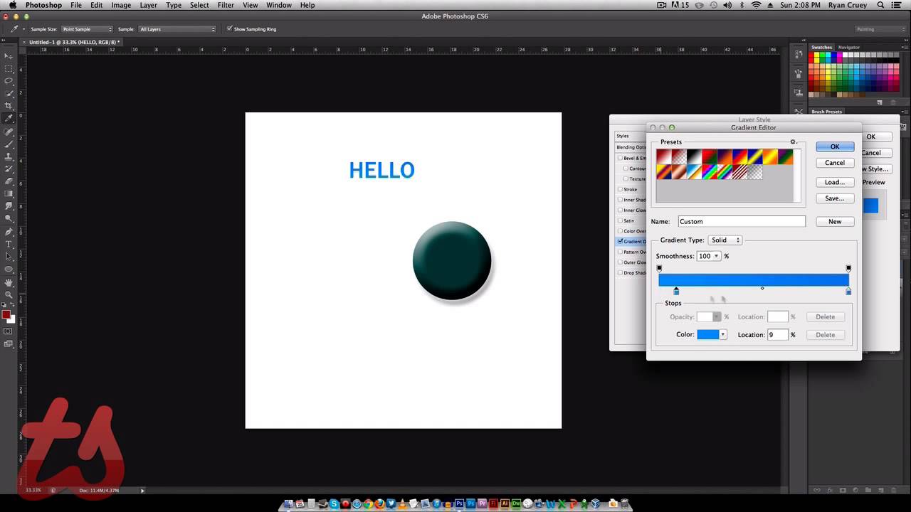Uncheck Gradient Overlay in Layer Style
The image size is (911, 512).
coord(620,241)
